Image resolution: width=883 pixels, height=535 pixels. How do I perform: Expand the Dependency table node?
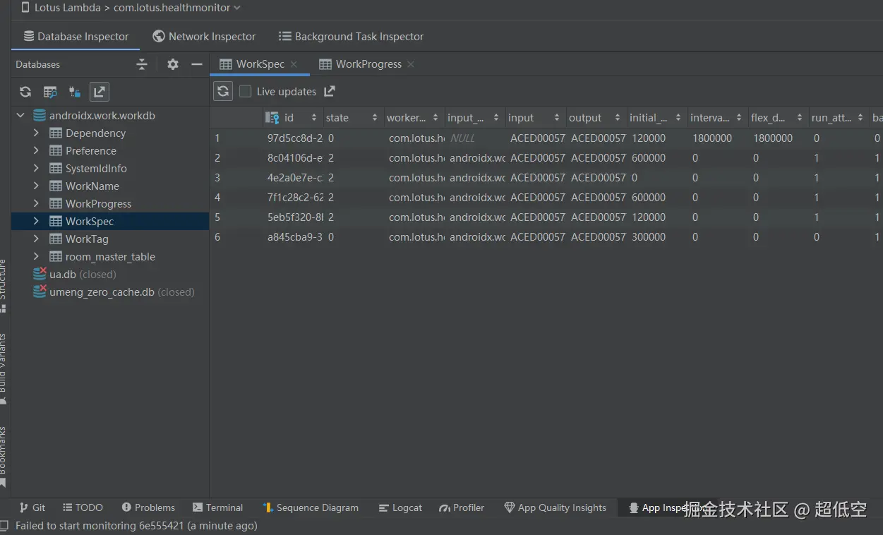(36, 133)
